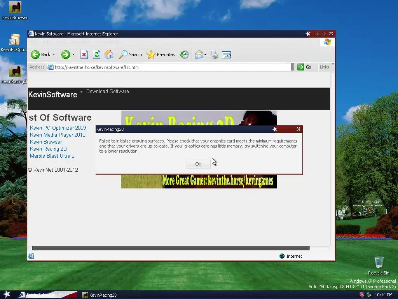Click the Links toolbar label

point(325,67)
